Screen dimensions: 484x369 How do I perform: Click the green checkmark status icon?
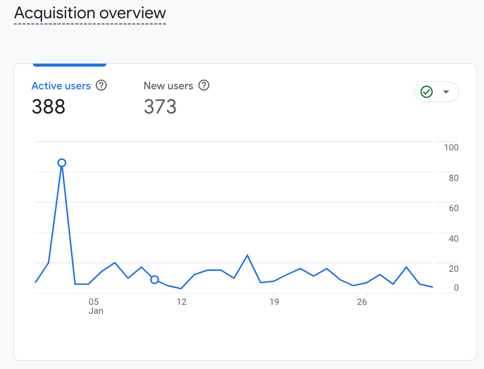click(426, 92)
